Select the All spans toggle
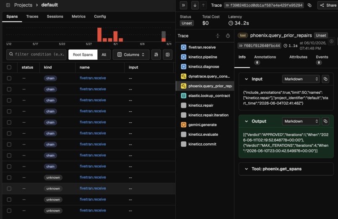The height and width of the screenshot is (219, 338). point(104,55)
